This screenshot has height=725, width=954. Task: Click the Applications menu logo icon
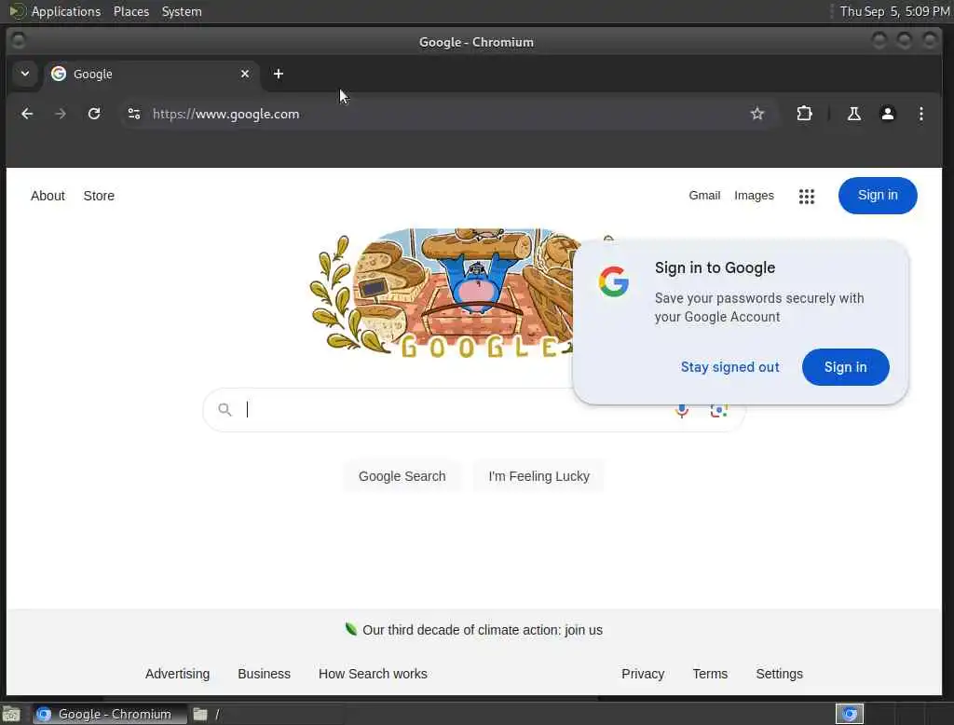click(17, 11)
